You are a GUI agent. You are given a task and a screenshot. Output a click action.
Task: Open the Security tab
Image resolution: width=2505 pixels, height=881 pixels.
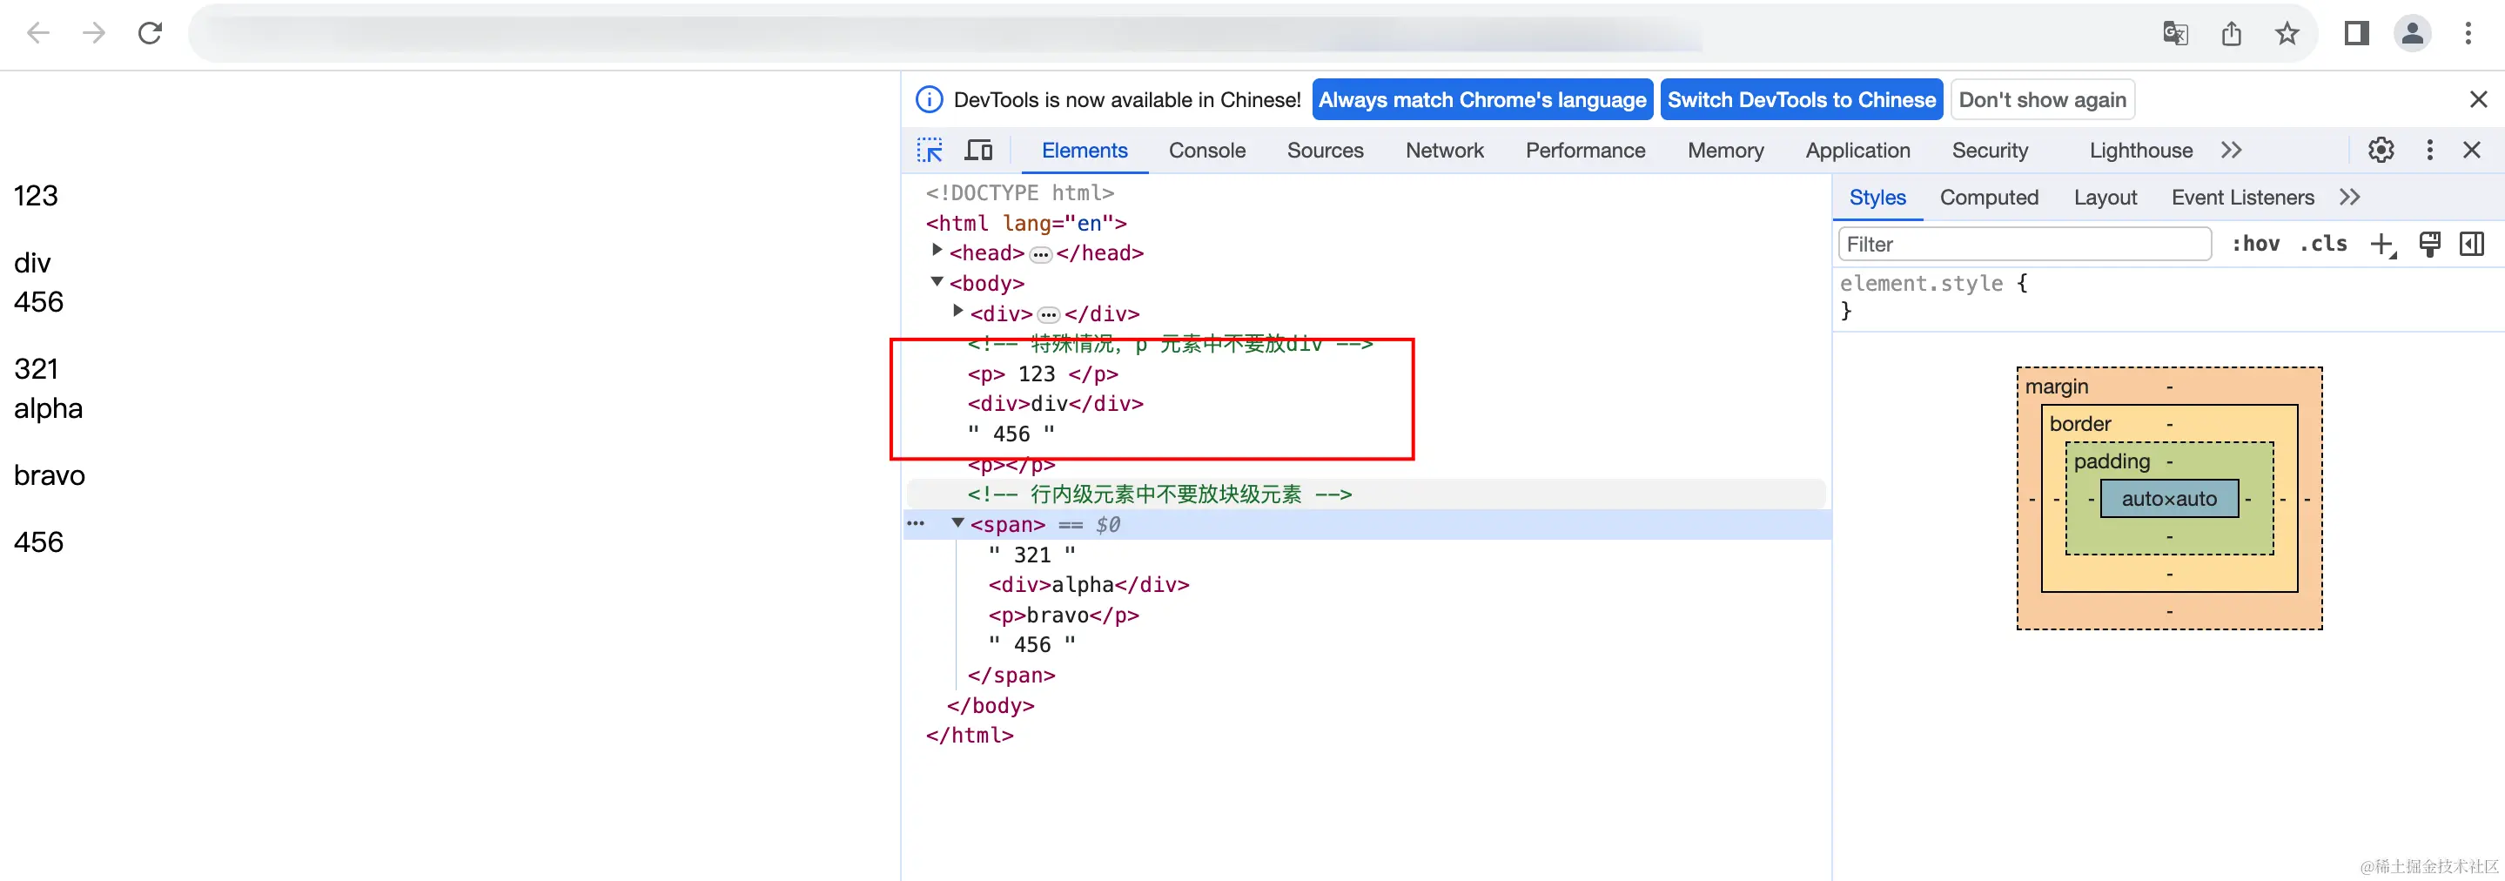(1991, 150)
